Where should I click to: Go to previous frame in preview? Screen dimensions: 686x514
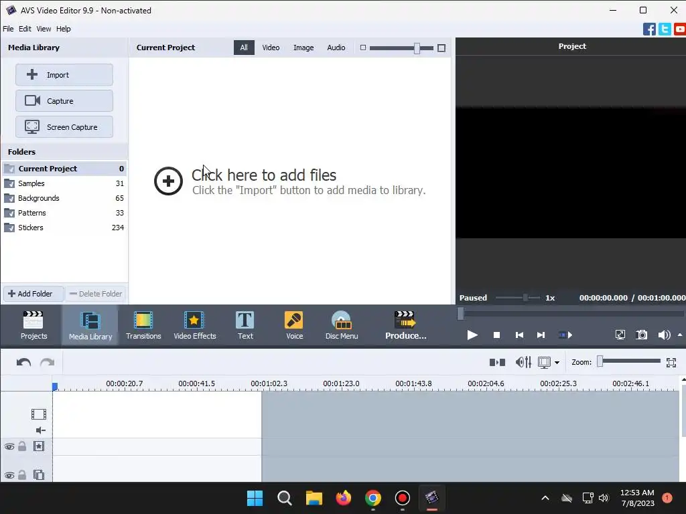pos(519,335)
